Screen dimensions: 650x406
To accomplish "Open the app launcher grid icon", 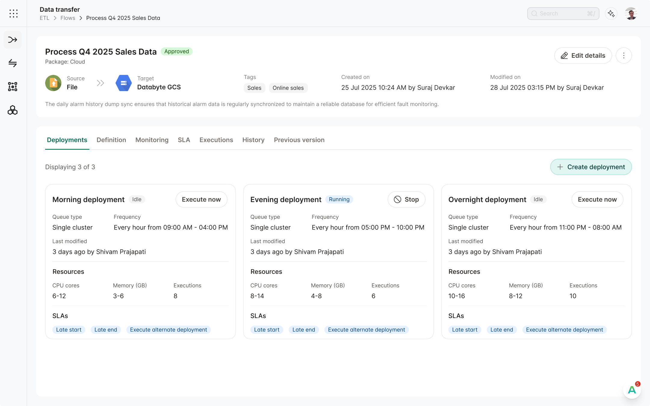I will pyautogui.click(x=13, y=14).
